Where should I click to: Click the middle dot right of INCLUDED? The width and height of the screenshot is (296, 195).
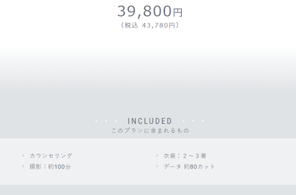pos(193,121)
